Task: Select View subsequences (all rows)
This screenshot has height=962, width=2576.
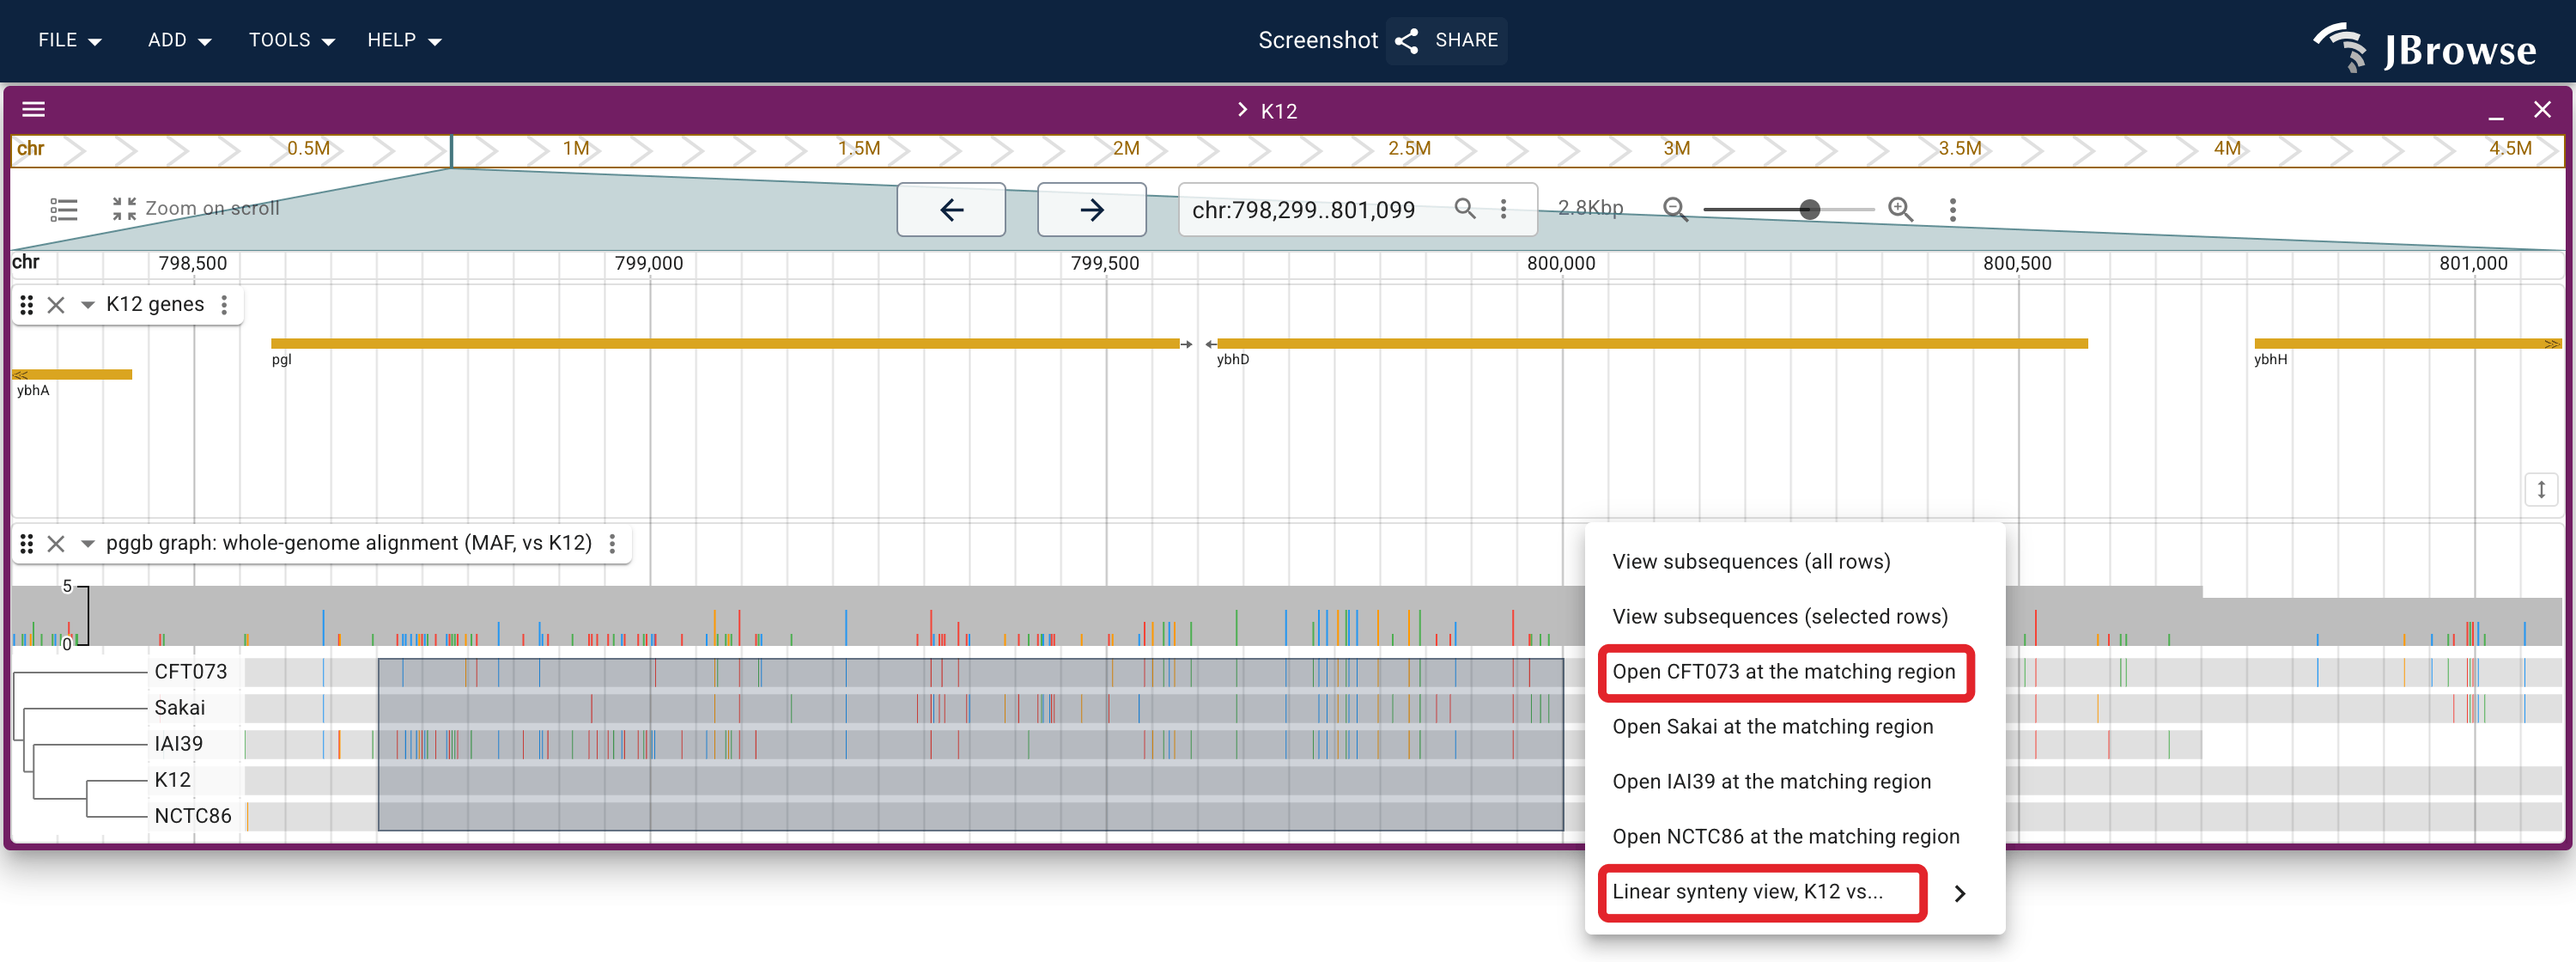Action: click(1794, 561)
